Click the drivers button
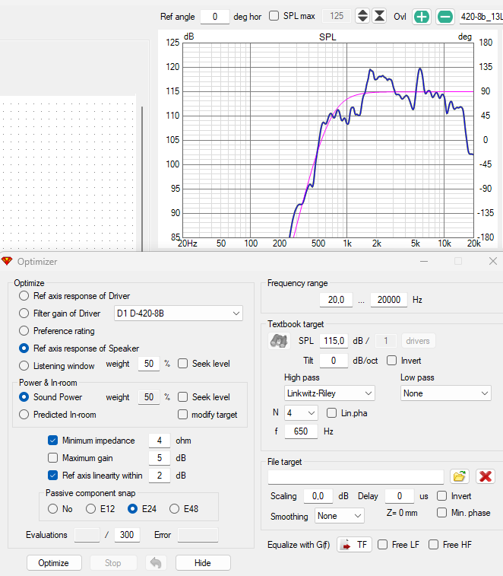 [x=418, y=341]
